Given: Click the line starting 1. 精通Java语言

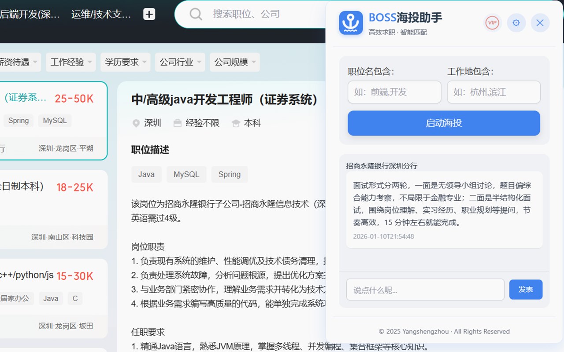Looking at the screenshot, I should click(280, 347).
